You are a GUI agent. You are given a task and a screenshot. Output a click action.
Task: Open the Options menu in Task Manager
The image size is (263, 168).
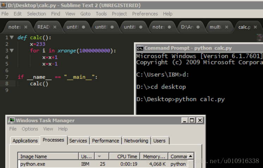click(30, 129)
